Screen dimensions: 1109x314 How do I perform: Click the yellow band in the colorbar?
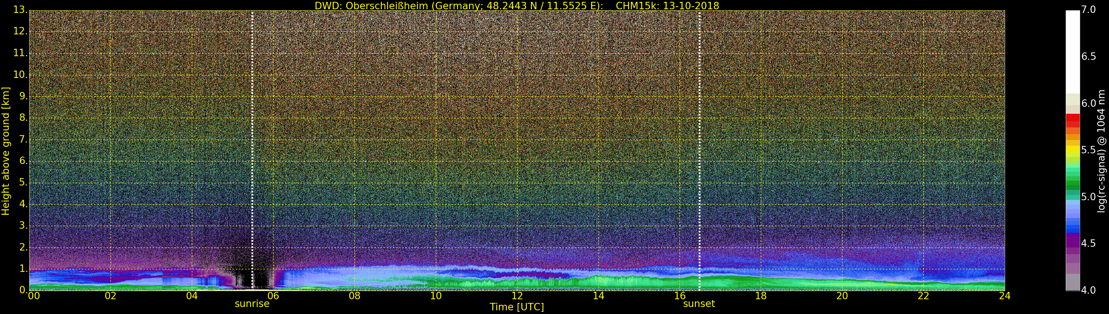pos(1072,149)
